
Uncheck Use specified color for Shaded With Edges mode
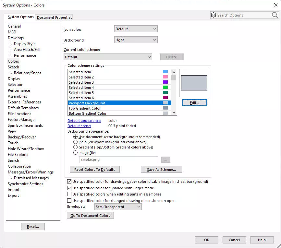point(69,188)
